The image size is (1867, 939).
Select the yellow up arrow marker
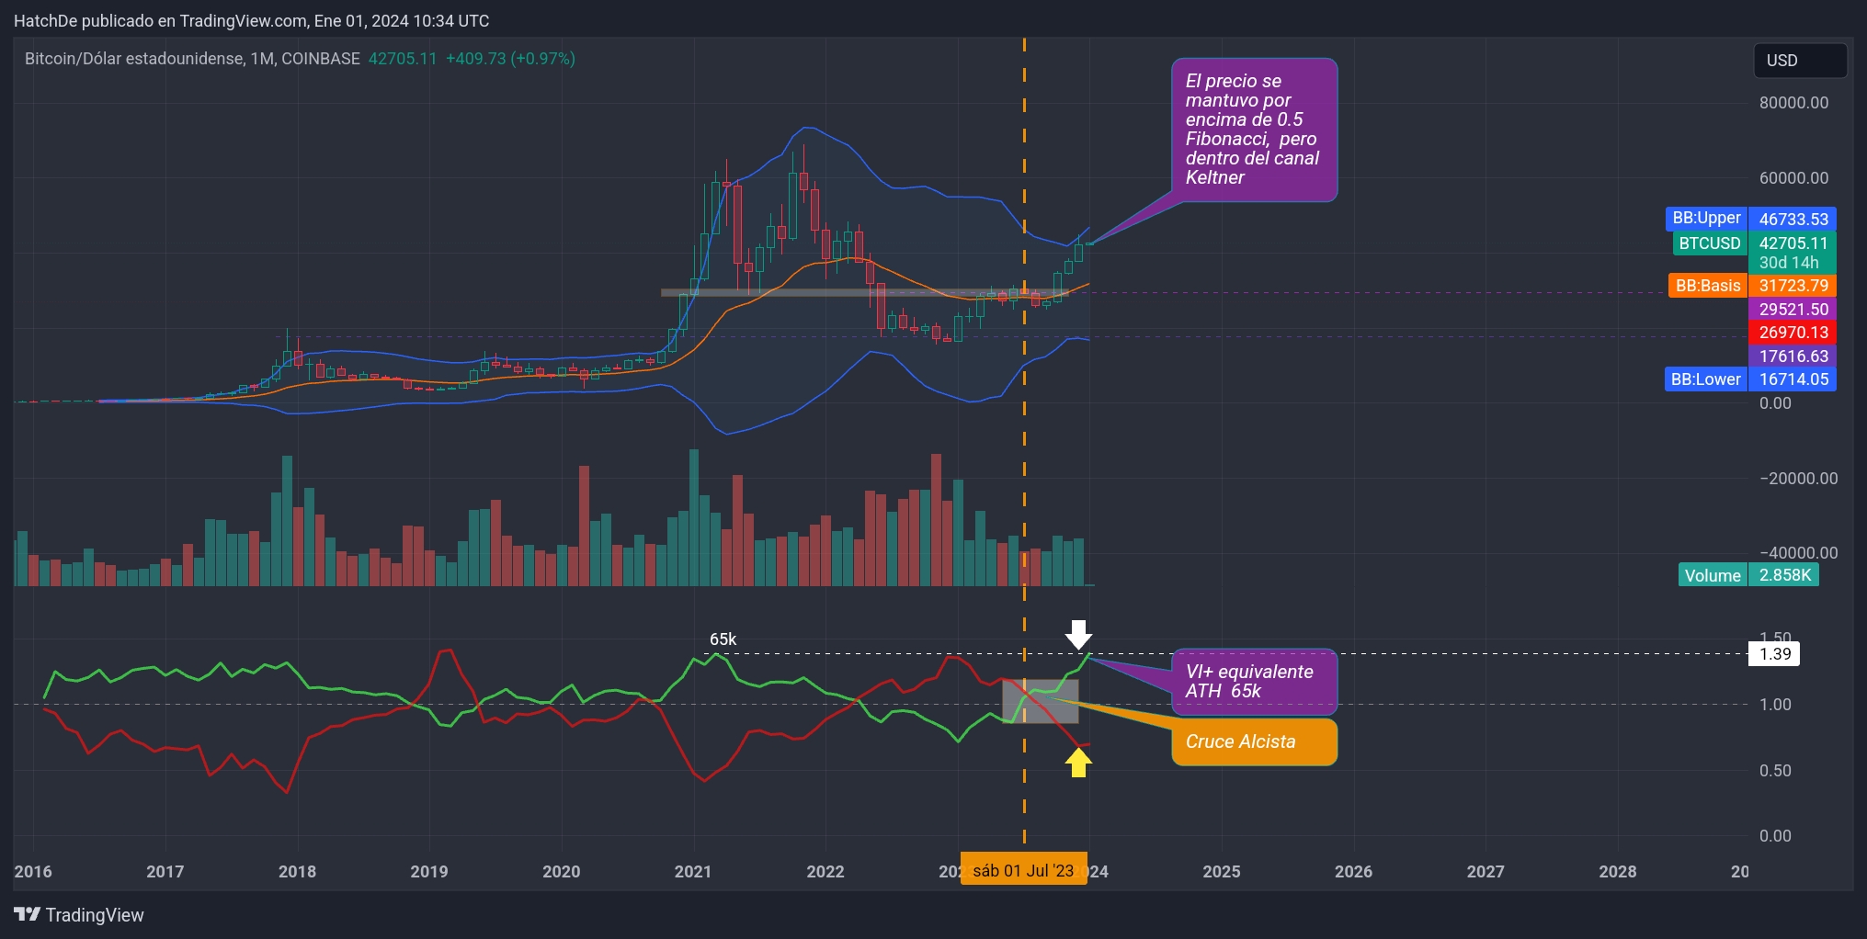(x=1080, y=764)
